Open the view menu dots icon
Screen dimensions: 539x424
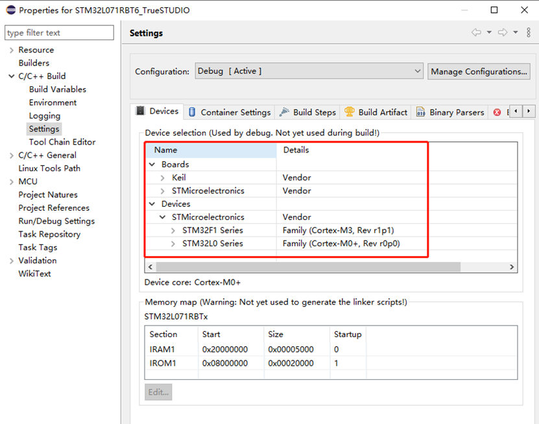(x=529, y=32)
